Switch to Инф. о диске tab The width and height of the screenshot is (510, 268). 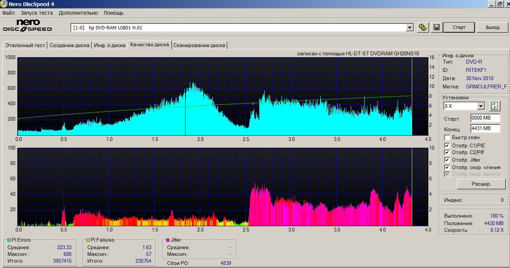110,45
